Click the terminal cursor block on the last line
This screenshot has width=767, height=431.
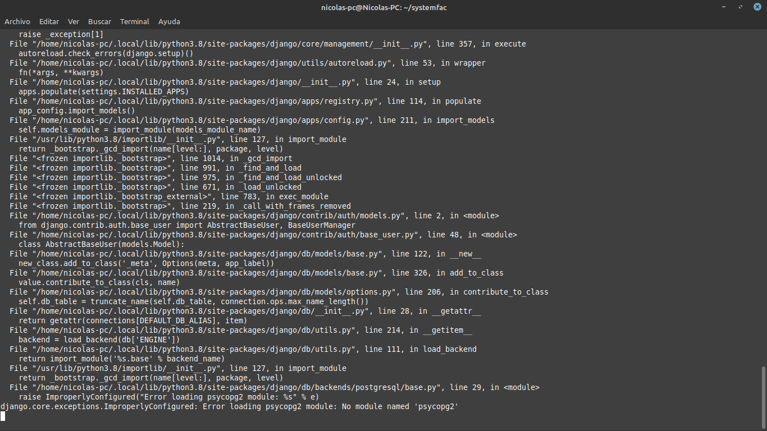click(3, 416)
